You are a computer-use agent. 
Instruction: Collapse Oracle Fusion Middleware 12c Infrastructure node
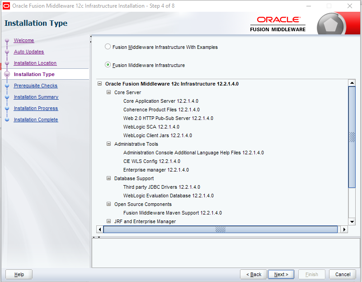point(100,84)
